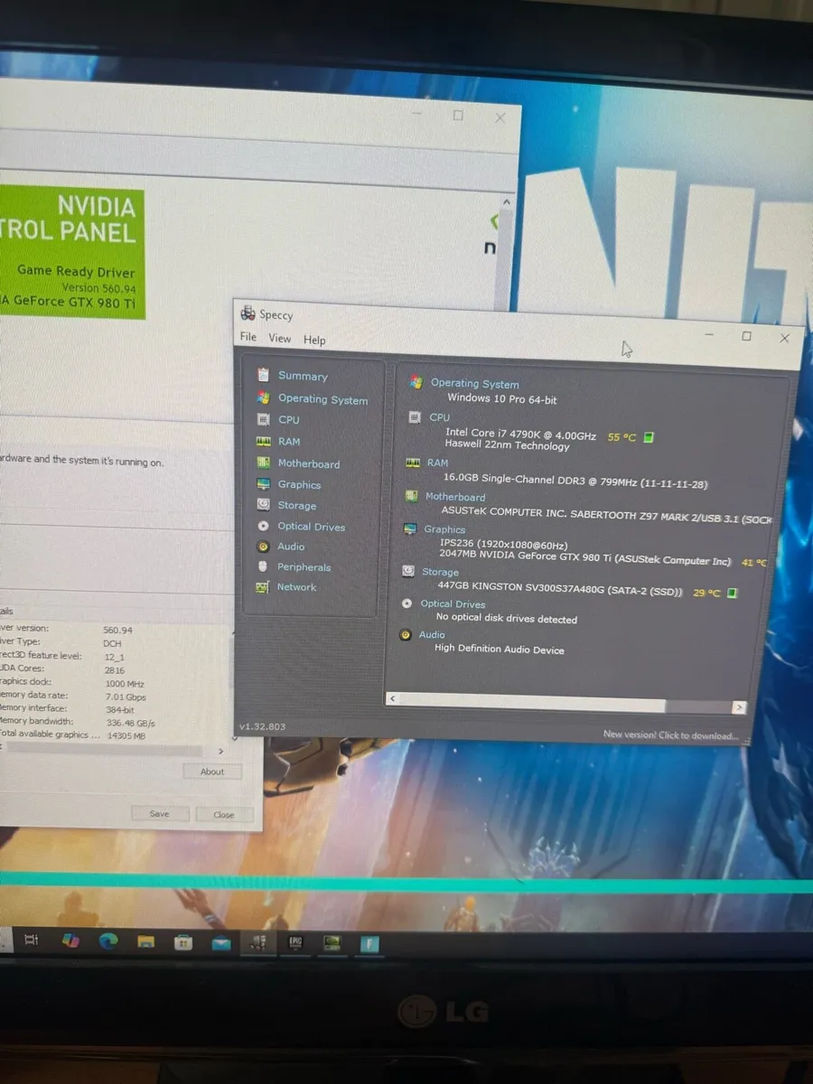Open the Network icon in sidebar
This screenshot has height=1084, width=813.
tap(263, 587)
